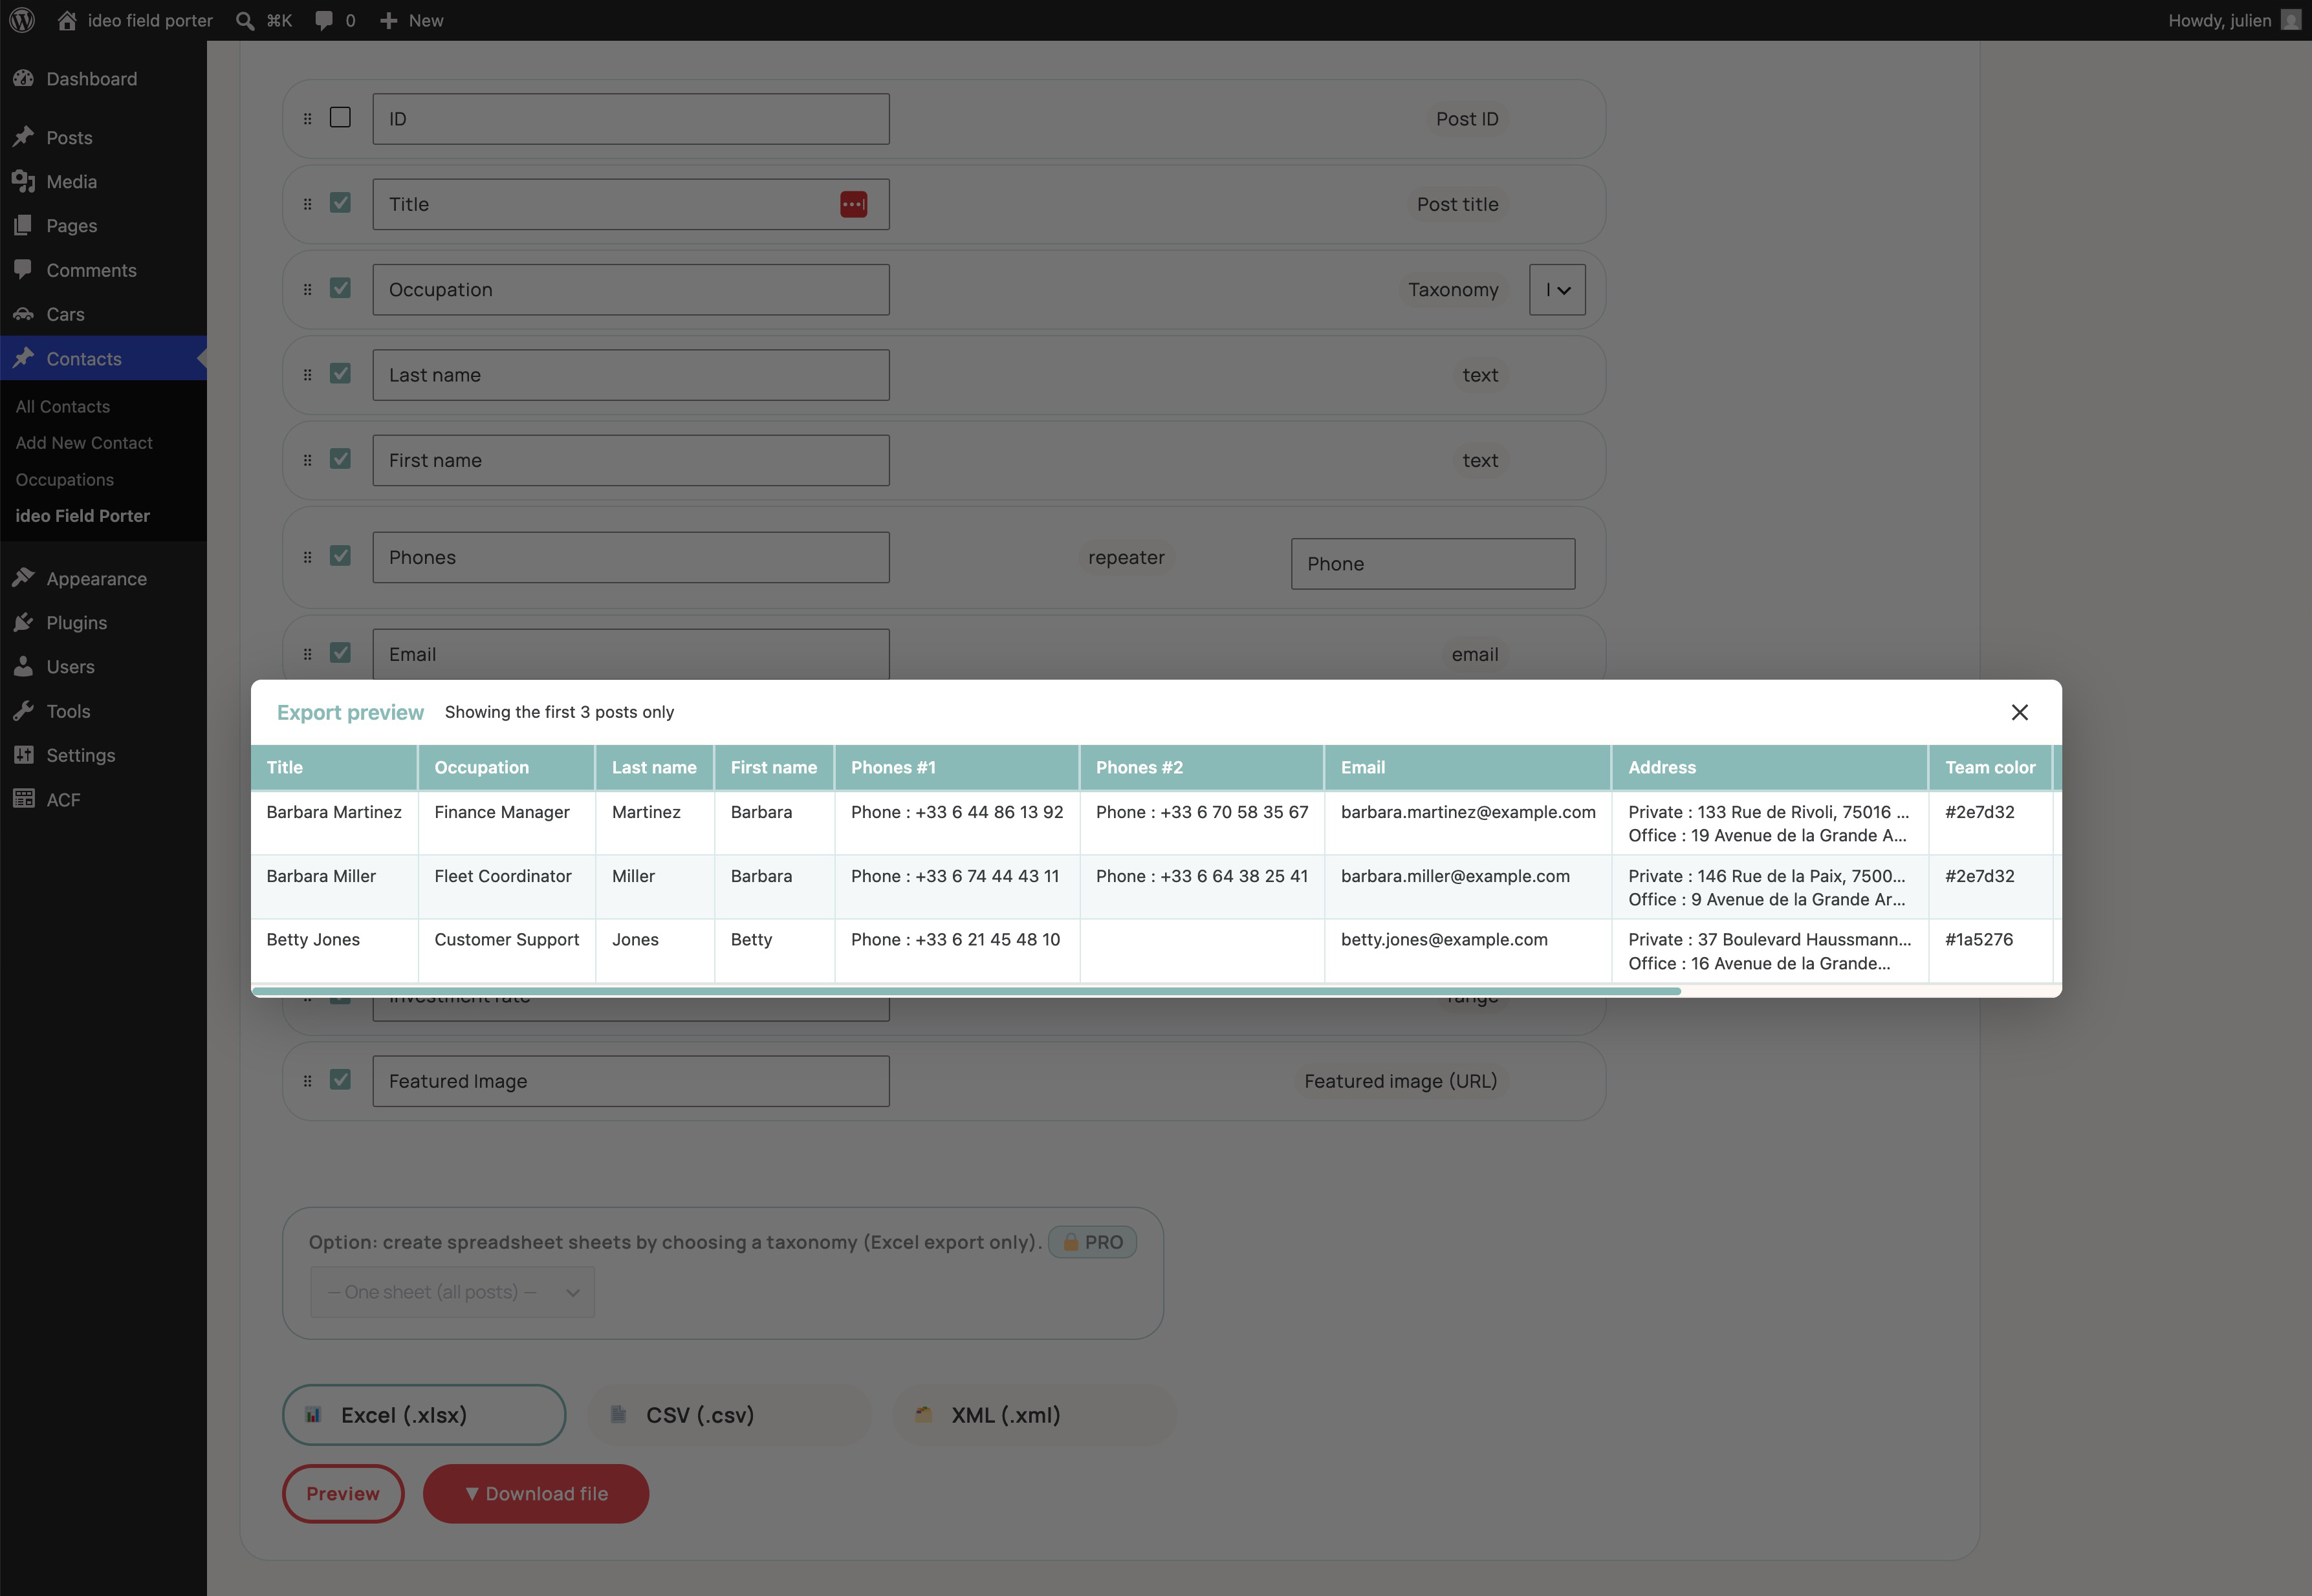Click the PRO lock badge
The width and height of the screenshot is (2312, 1596).
[x=1093, y=1242]
